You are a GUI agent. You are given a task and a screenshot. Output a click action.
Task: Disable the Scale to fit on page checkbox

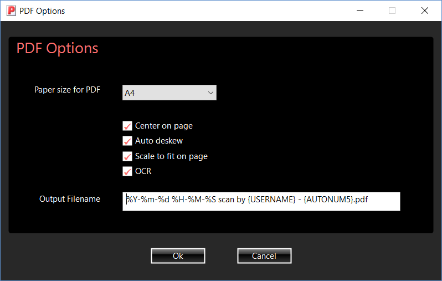click(x=127, y=156)
